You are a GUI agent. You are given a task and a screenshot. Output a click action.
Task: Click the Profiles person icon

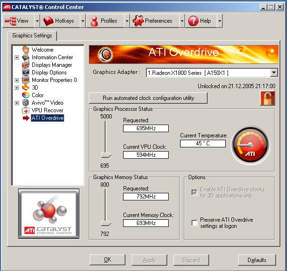click(x=94, y=21)
